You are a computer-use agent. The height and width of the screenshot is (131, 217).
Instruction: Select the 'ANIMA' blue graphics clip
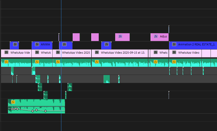[42, 45]
